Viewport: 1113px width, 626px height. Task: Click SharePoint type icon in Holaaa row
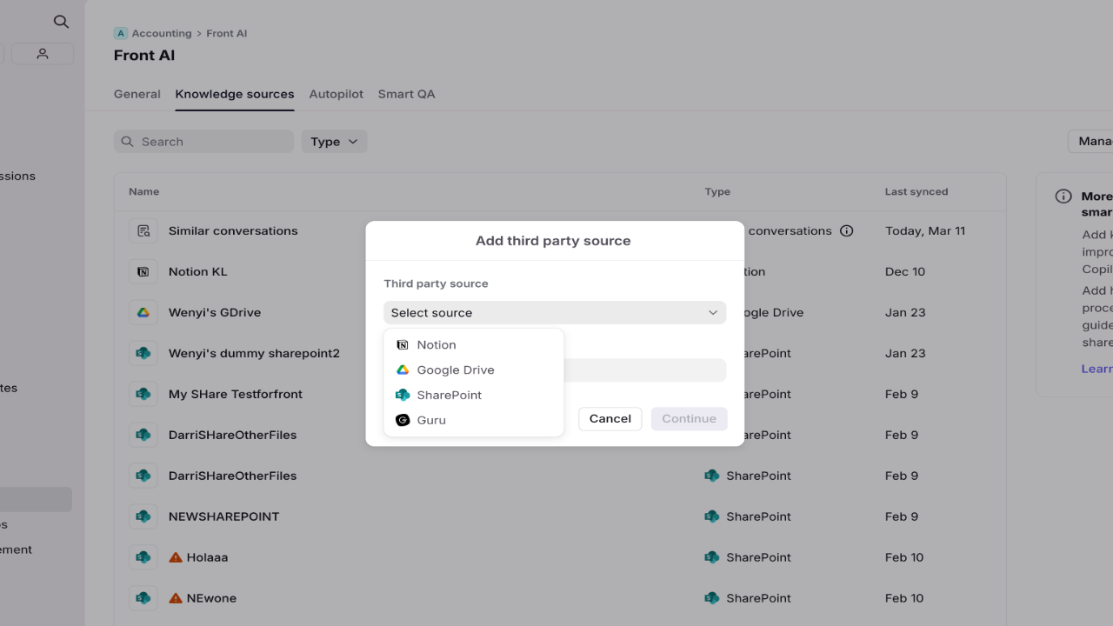coord(712,557)
